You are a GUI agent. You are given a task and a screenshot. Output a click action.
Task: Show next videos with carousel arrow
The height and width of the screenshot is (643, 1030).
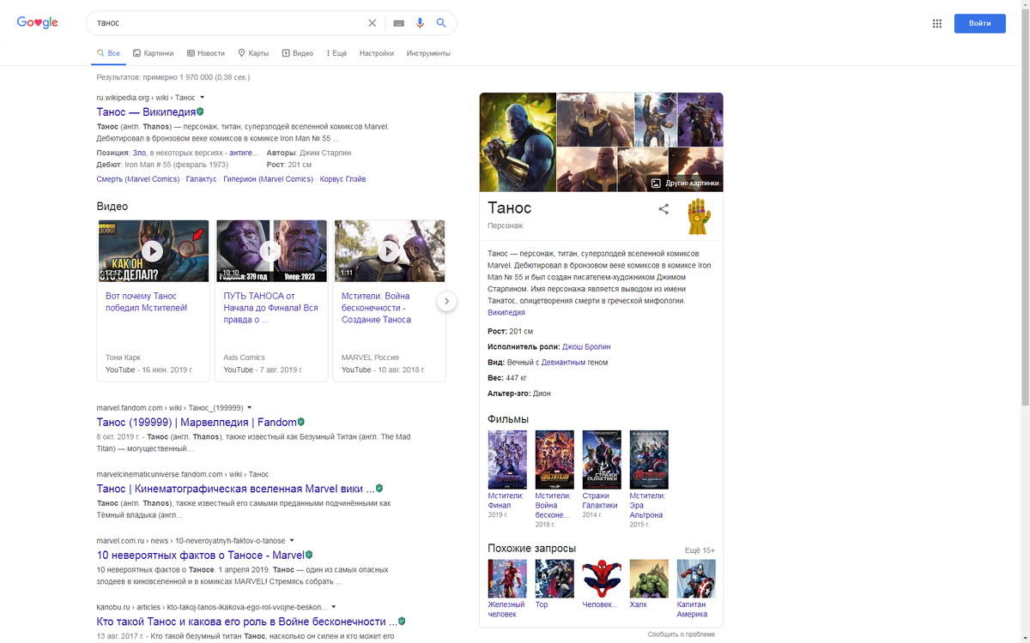click(446, 301)
